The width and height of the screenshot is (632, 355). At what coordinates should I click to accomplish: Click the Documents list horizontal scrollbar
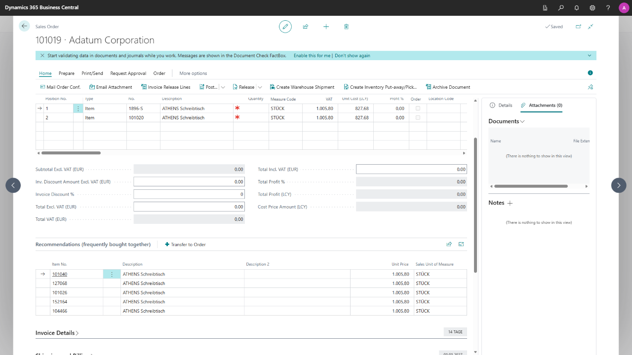click(x=531, y=186)
